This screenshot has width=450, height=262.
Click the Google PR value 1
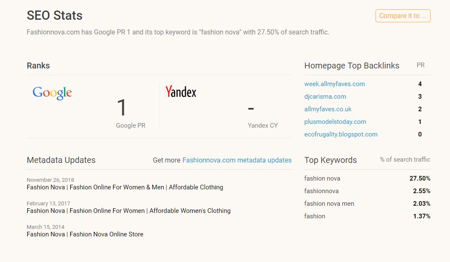[x=122, y=108]
